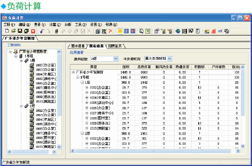Click the black-white grid icon next to globe
This screenshot has height=166, width=252.
tap(184, 31)
